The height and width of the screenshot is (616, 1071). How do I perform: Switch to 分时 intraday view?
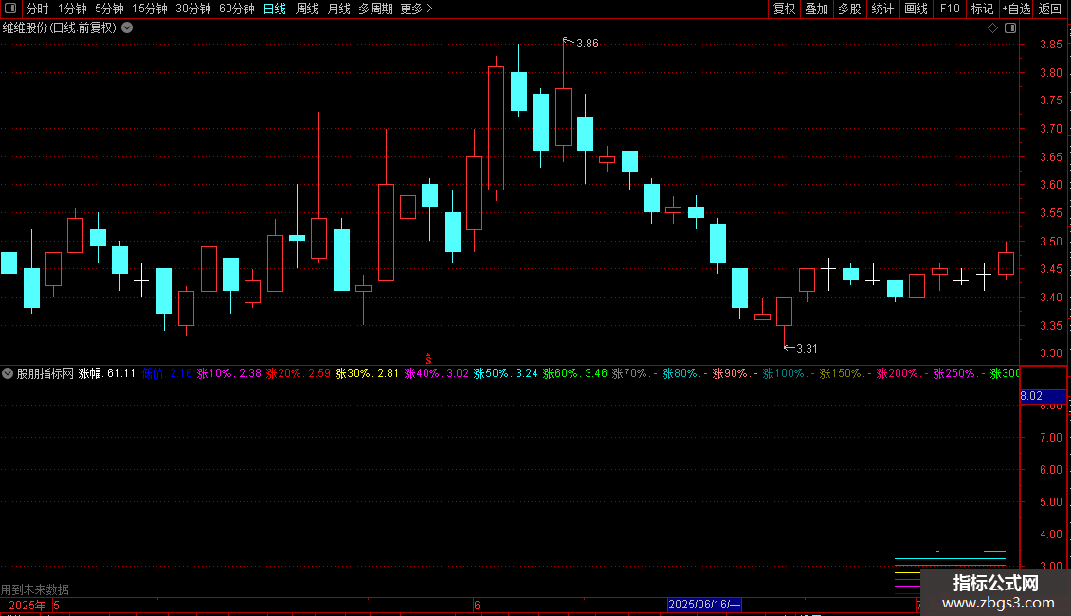pyautogui.click(x=38, y=9)
